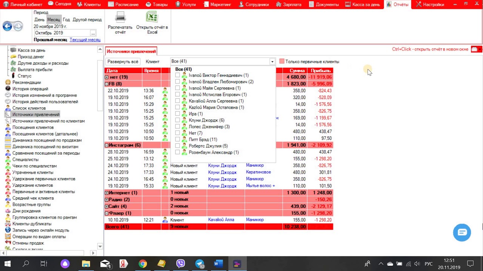Open the Касса за день top tab
This screenshot has width=483, height=271.
coord(363,5)
